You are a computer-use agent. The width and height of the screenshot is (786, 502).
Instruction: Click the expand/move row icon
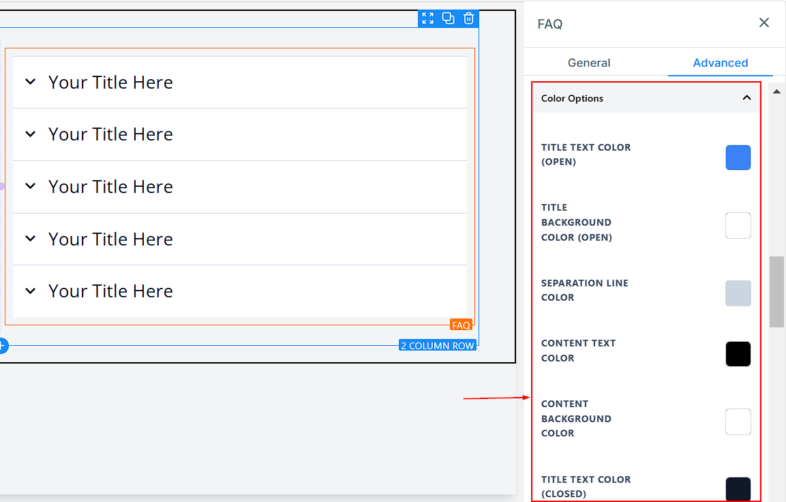click(427, 18)
